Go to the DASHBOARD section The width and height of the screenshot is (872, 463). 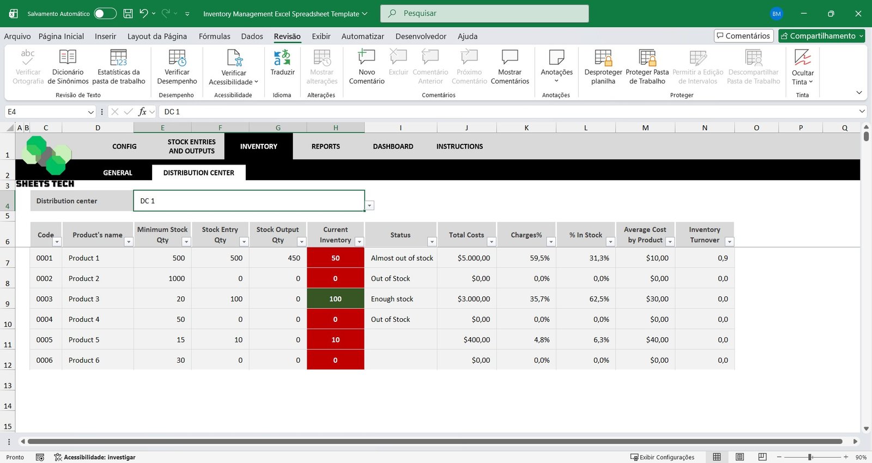click(393, 147)
